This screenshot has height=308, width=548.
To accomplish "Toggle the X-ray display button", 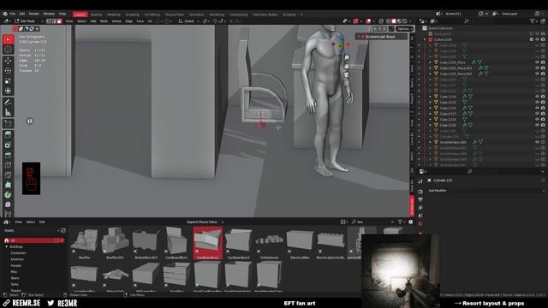I will 381,21.
